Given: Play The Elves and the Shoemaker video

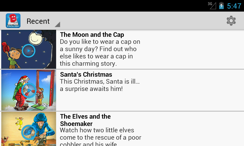Looking at the screenshot, I should coord(29,132).
